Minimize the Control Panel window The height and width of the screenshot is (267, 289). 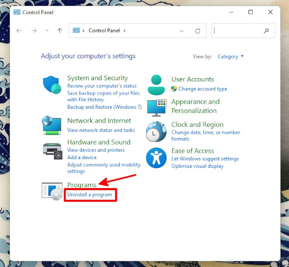[231, 12]
